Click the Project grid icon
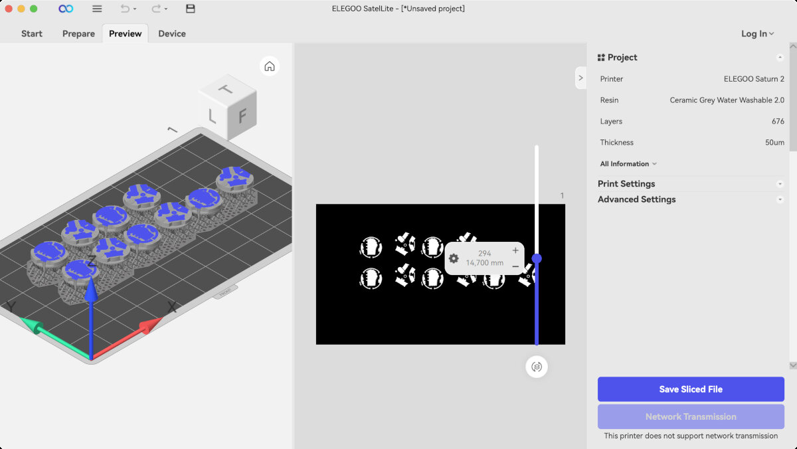 (x=601, y=58)
